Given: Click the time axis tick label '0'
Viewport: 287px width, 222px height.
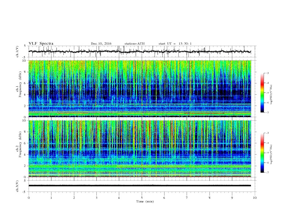Looking at the screenshot, I should pyautogui.click(x=29, y=198).
